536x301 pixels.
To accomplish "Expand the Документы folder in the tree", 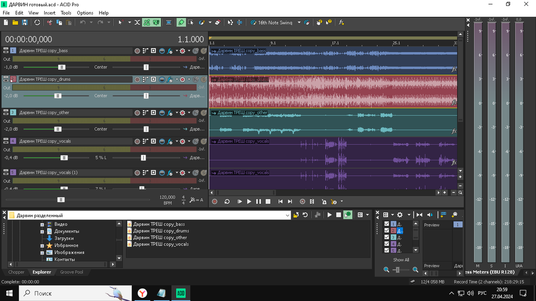I will tap(42, 231).
